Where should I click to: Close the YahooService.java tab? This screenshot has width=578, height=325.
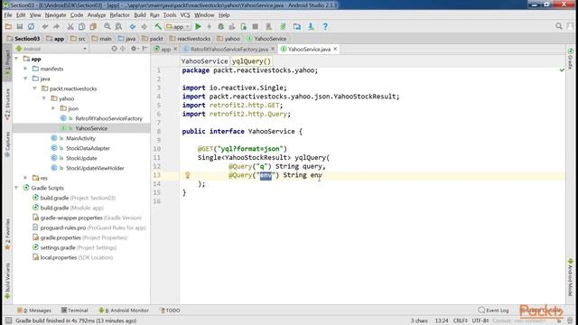(335, 49)
